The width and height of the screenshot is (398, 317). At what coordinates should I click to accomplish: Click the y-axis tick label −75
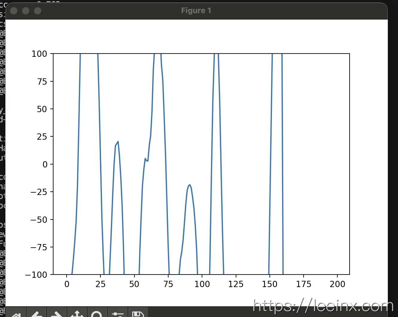click(x=39, y=247)
